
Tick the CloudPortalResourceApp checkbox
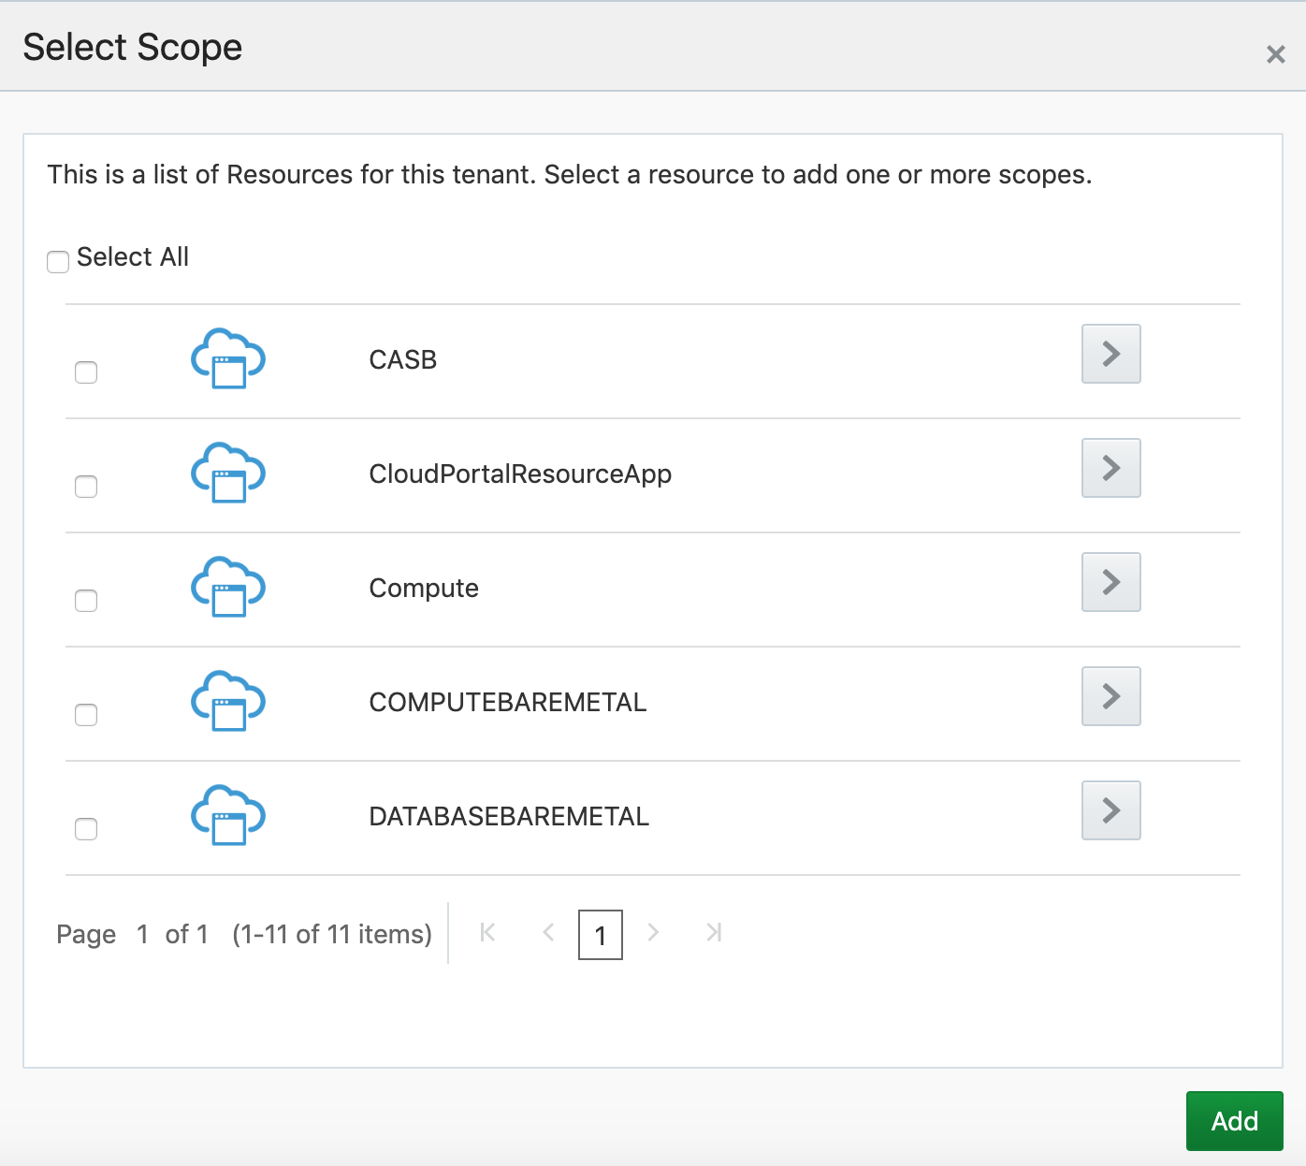(x=86, y=487)
